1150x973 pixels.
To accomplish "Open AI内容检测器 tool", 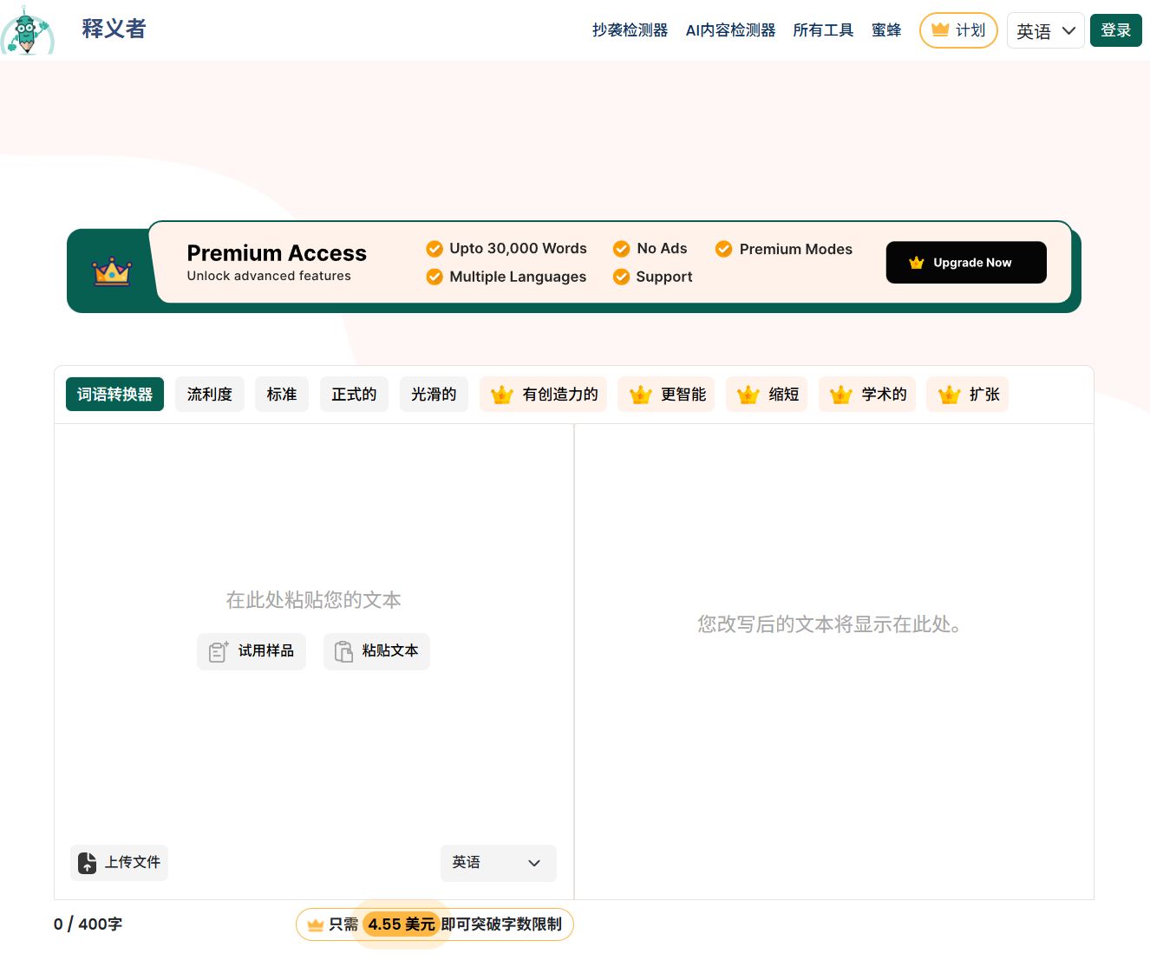I will pyautogui.click(x=730, y=30).
